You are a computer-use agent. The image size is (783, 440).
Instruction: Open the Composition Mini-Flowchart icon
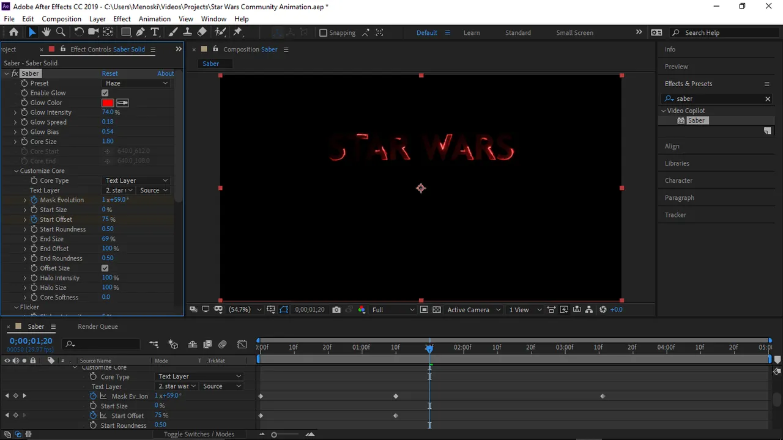(154, 345)
